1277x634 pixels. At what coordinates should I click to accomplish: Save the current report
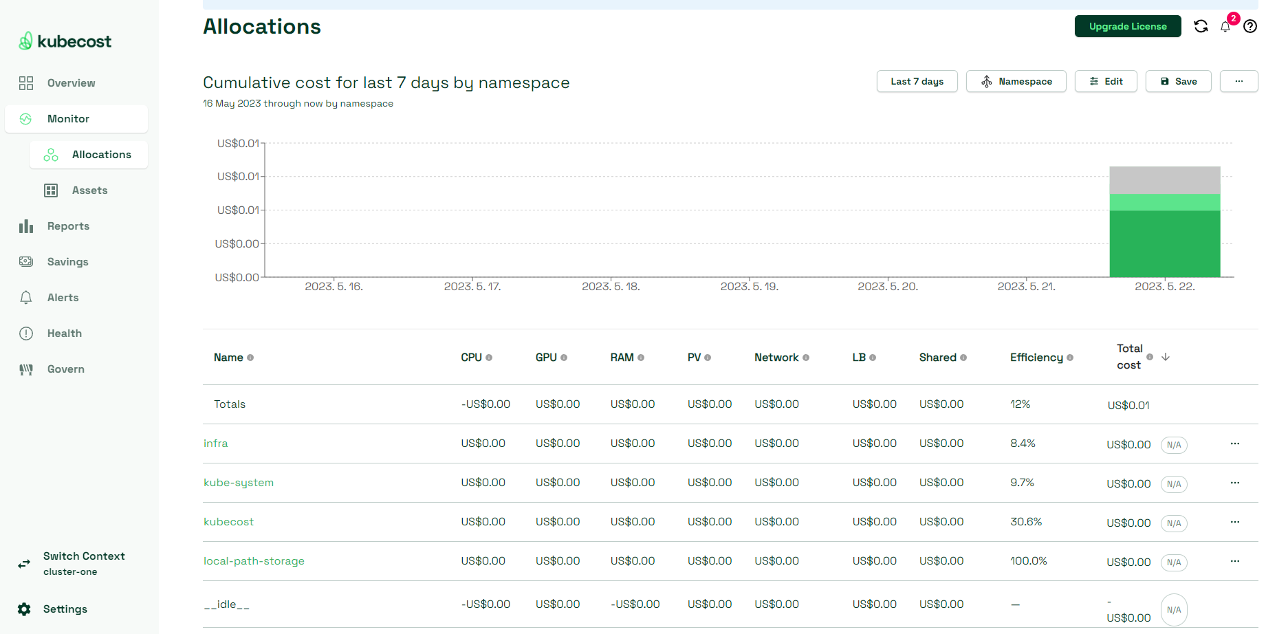pos(1179,81)
